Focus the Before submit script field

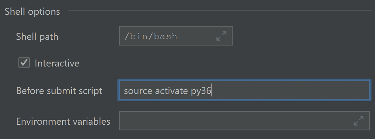point(244,91)
